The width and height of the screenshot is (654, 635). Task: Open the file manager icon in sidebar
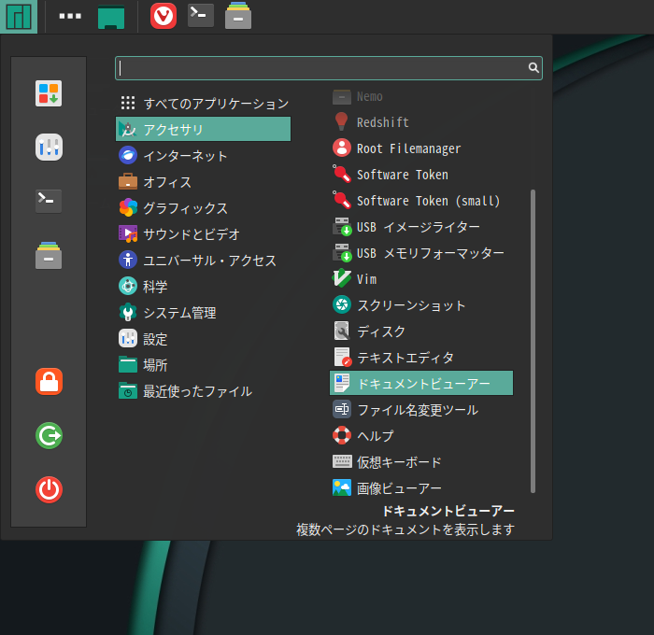coord(49,255)
